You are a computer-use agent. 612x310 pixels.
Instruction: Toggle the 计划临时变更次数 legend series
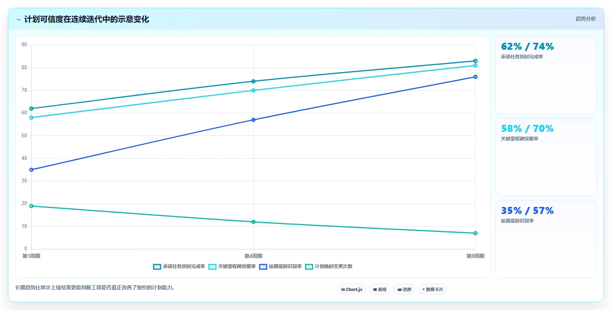[329, 266]
